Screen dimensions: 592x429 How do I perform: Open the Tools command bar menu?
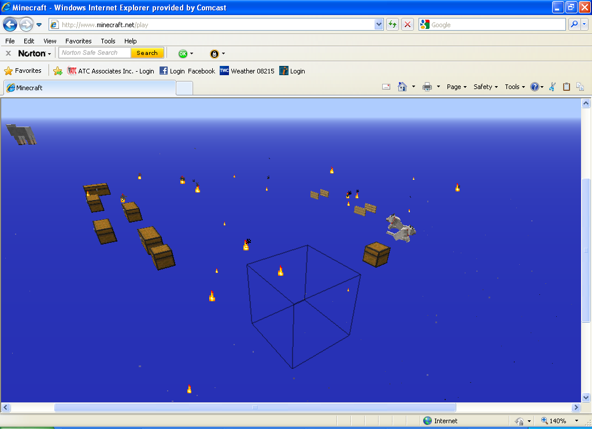[515, 87]
